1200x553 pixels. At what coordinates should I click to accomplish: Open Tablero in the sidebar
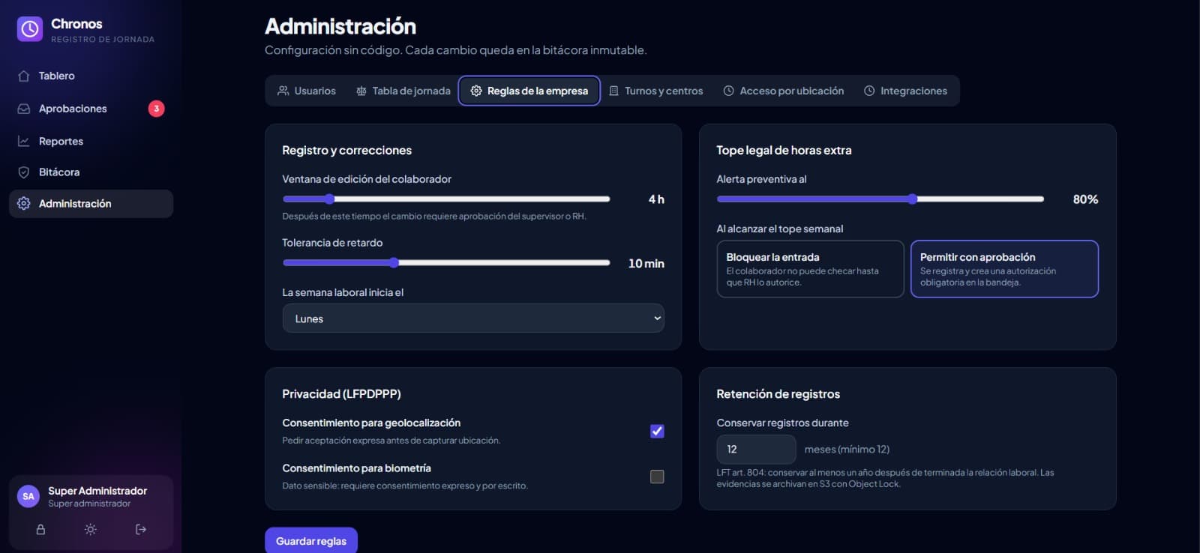click(91, 76)
